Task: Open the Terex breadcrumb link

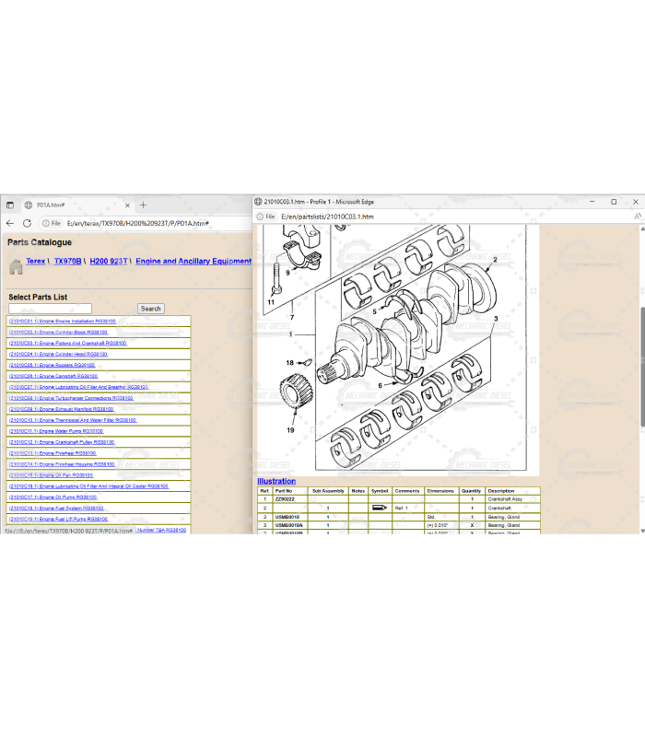Action: coord(35,262)
